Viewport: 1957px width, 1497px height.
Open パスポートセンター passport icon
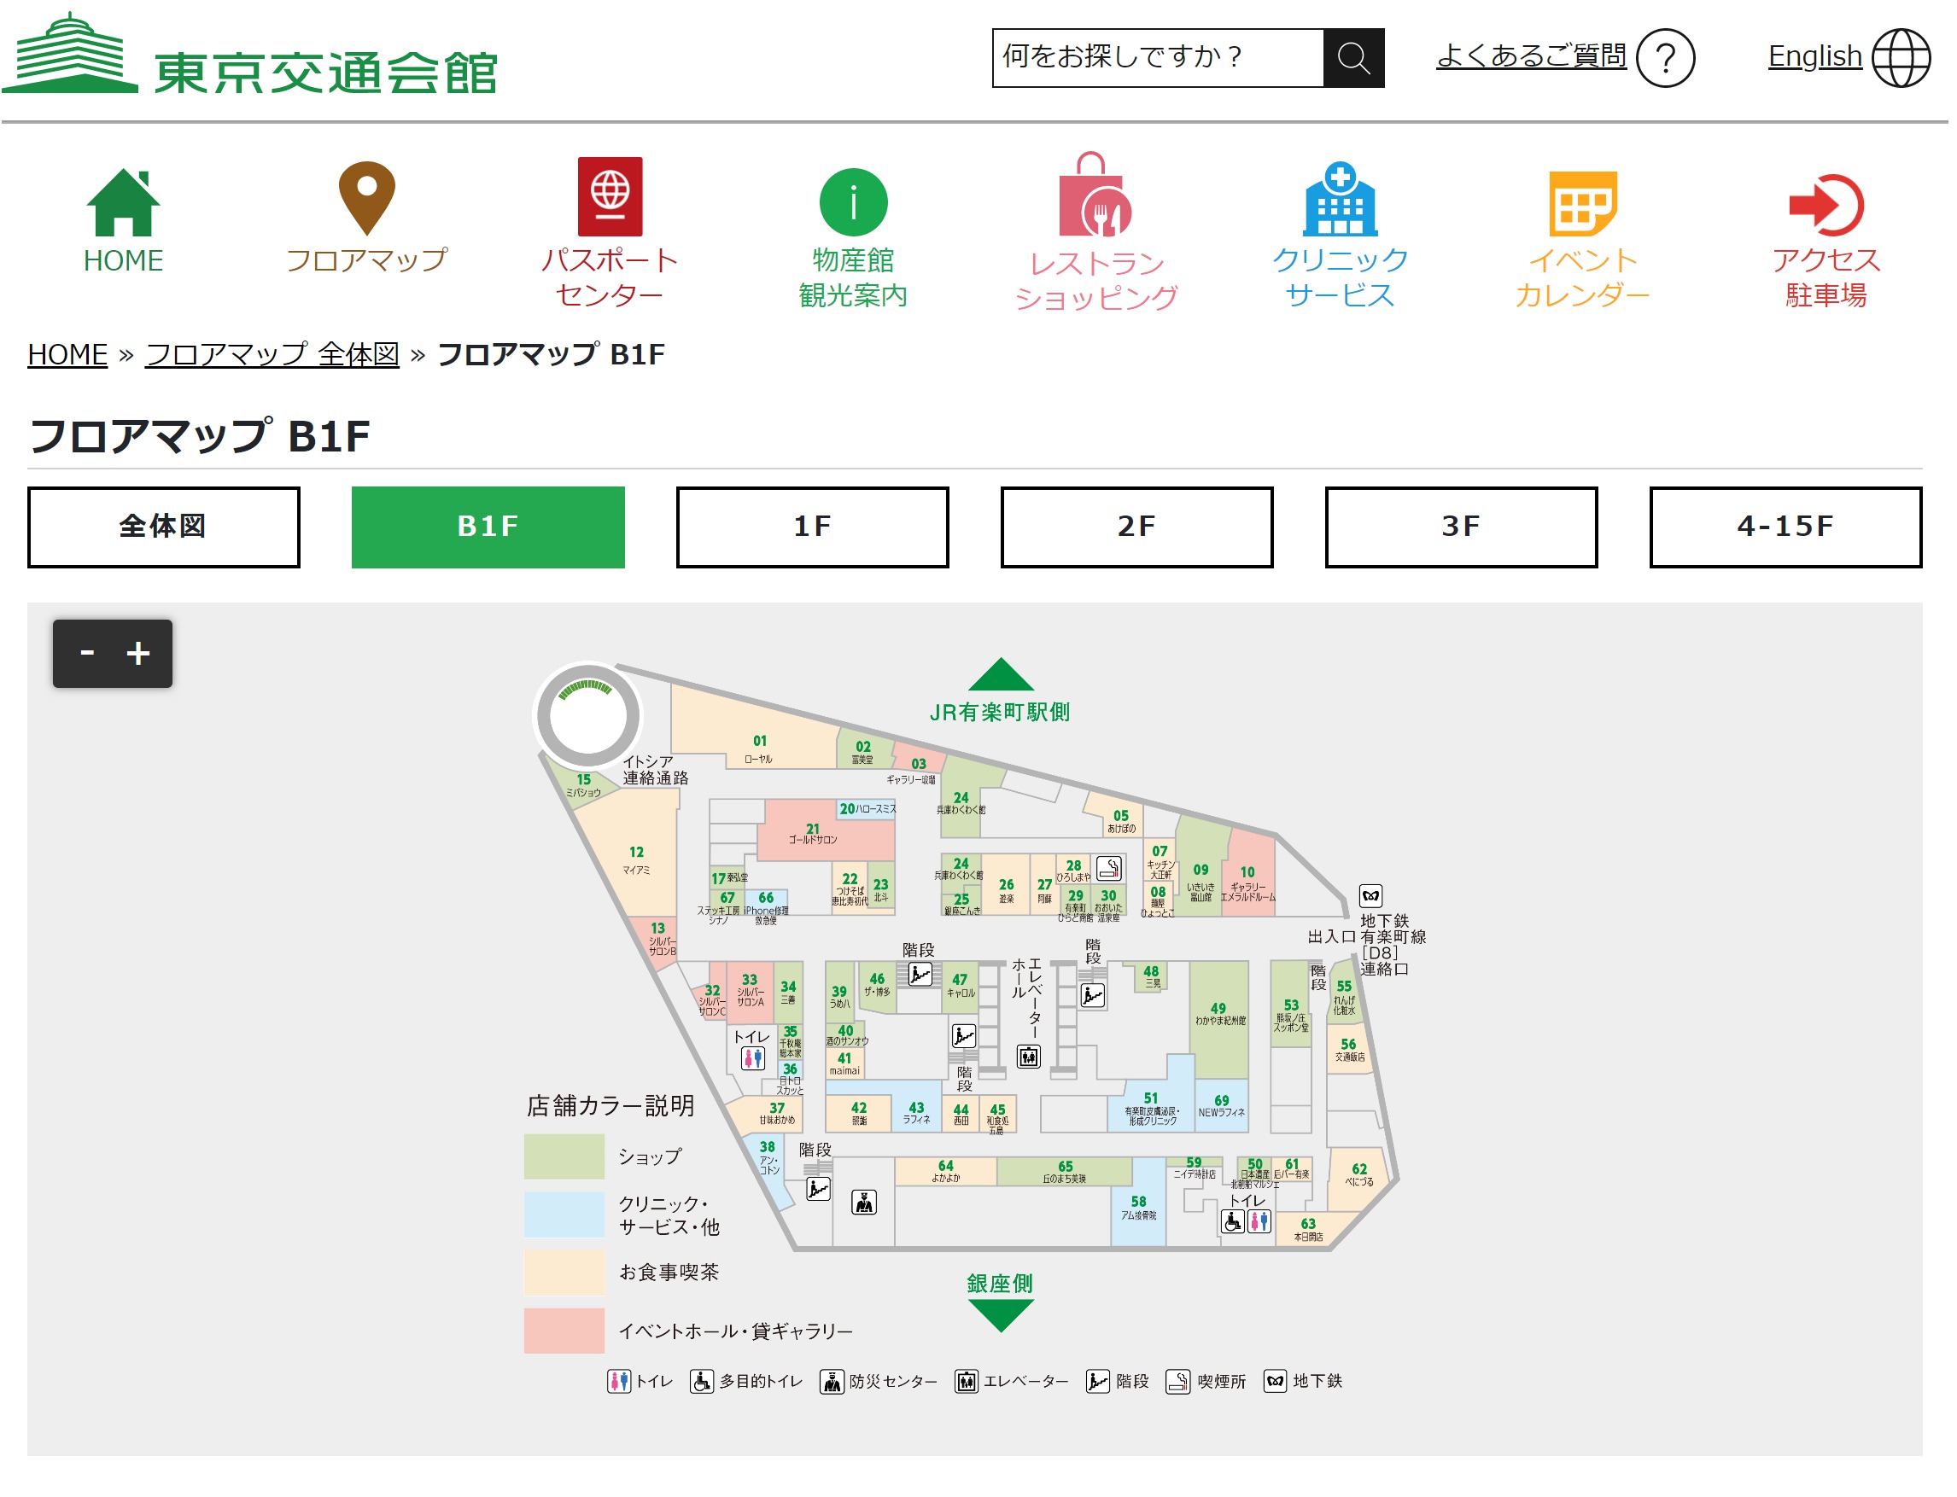pos(610,197)
